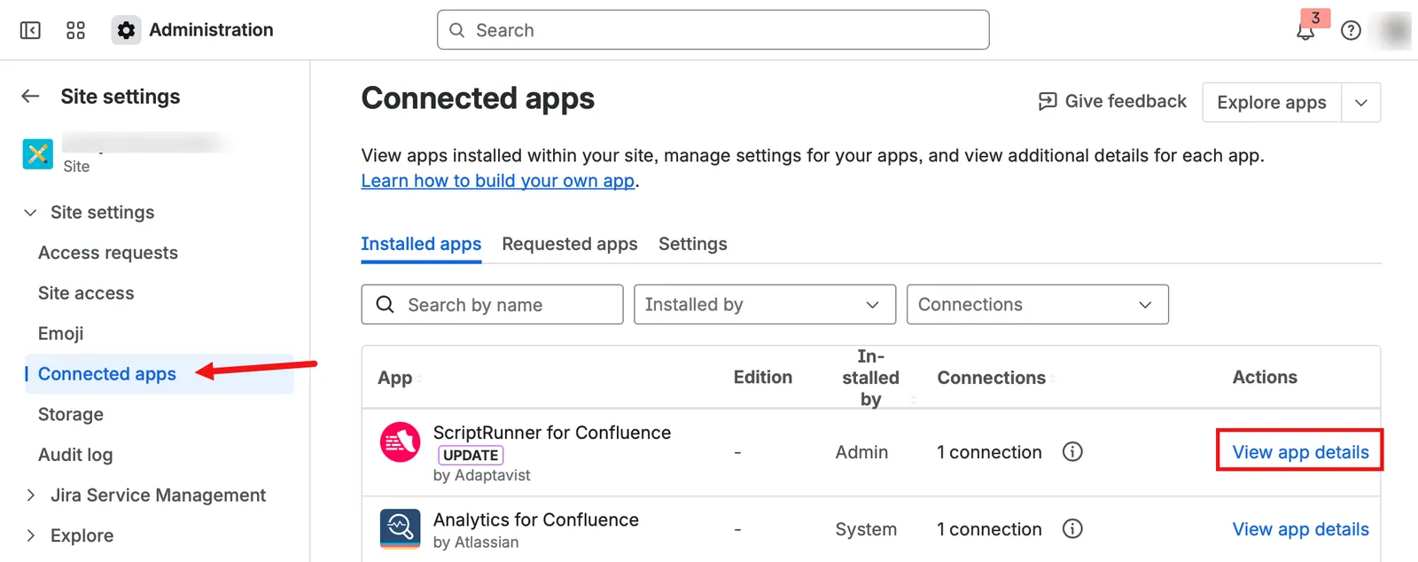Click the Explore apps button
Viewport: 1418px width, 562px height.
1272,102
